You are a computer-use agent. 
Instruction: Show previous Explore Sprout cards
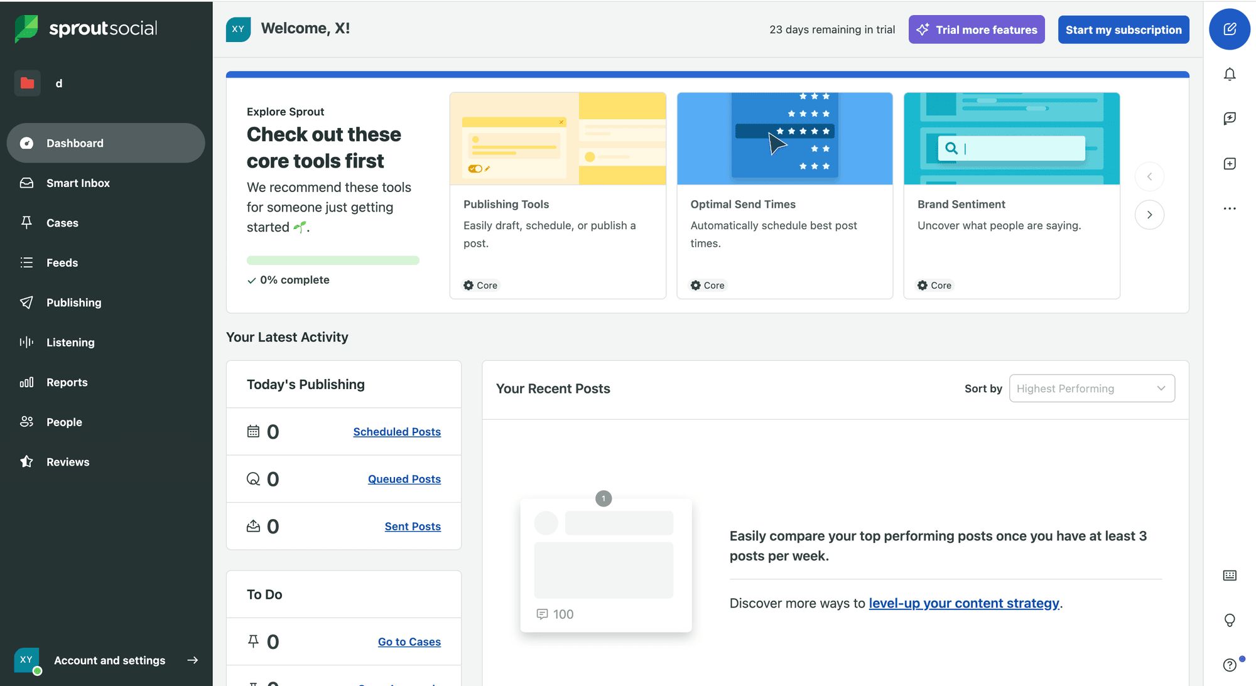coord(1149,176)
